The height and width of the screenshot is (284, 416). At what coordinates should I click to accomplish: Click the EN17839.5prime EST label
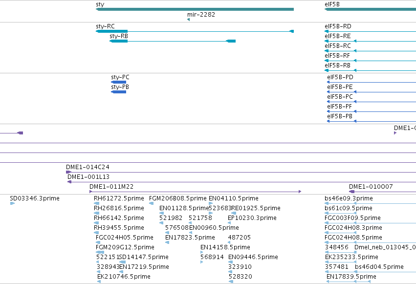351,277
